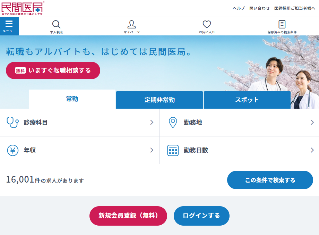Click the 求人検索 magnifying glass icon
The image size is (319, 235).
(57, 24)
